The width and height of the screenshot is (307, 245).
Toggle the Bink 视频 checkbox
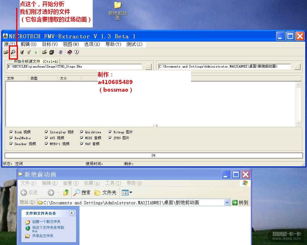point(11,132)
